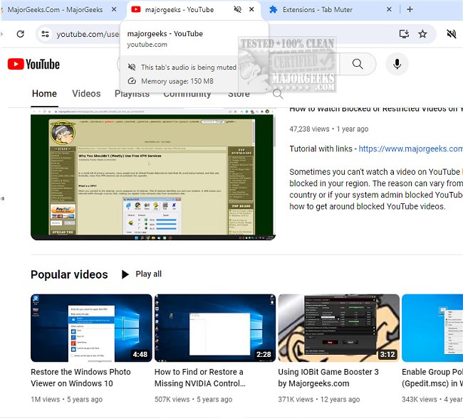Bookmark this page with the star icon
Screen dimensions: 463x418
pos(422,34)
